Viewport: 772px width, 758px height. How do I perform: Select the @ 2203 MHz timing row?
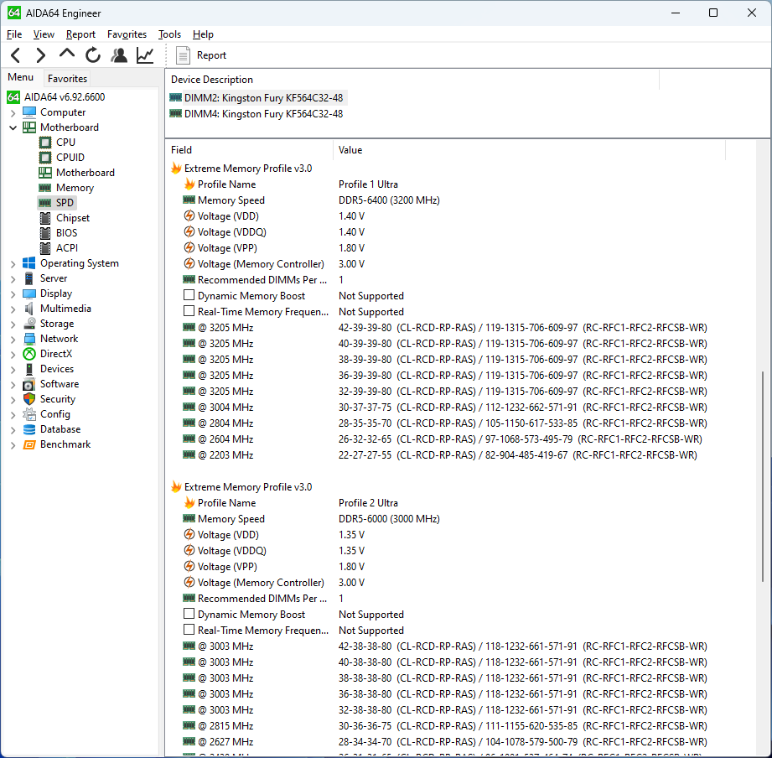click(440, 455)
